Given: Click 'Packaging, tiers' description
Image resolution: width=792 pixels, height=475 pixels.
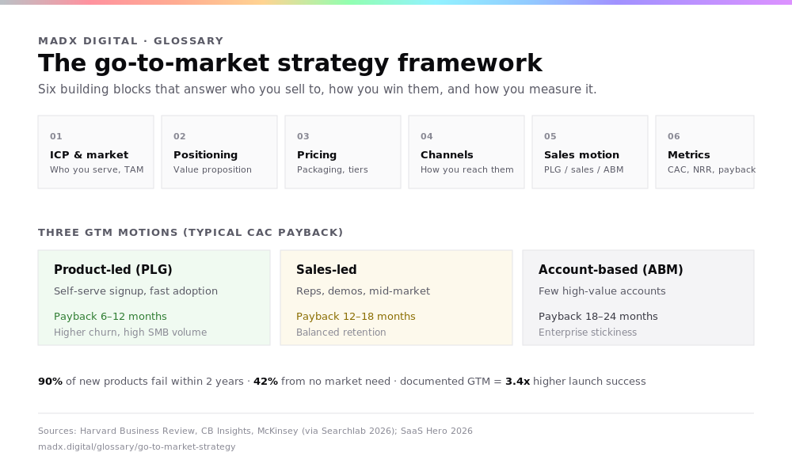Looking at the screenshot, I should click(333, 169).
